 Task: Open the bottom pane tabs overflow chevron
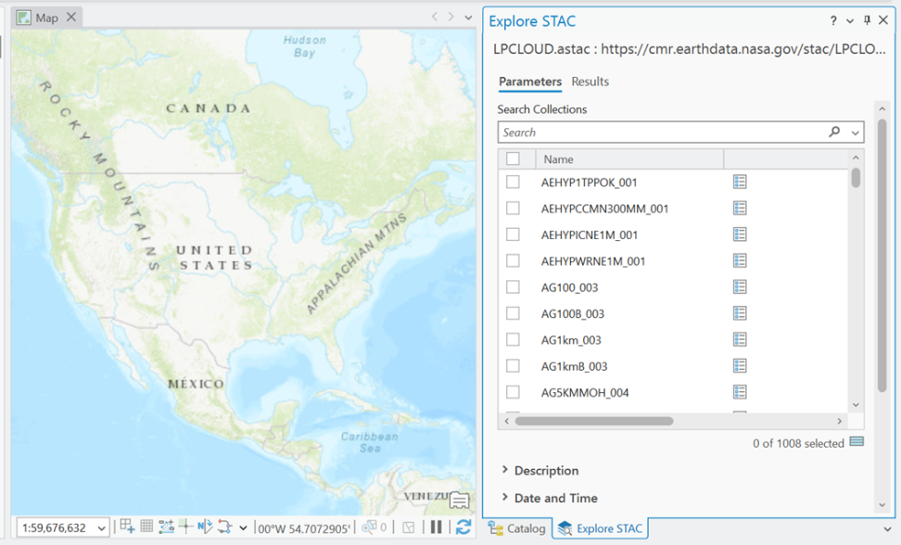point(887,529)
